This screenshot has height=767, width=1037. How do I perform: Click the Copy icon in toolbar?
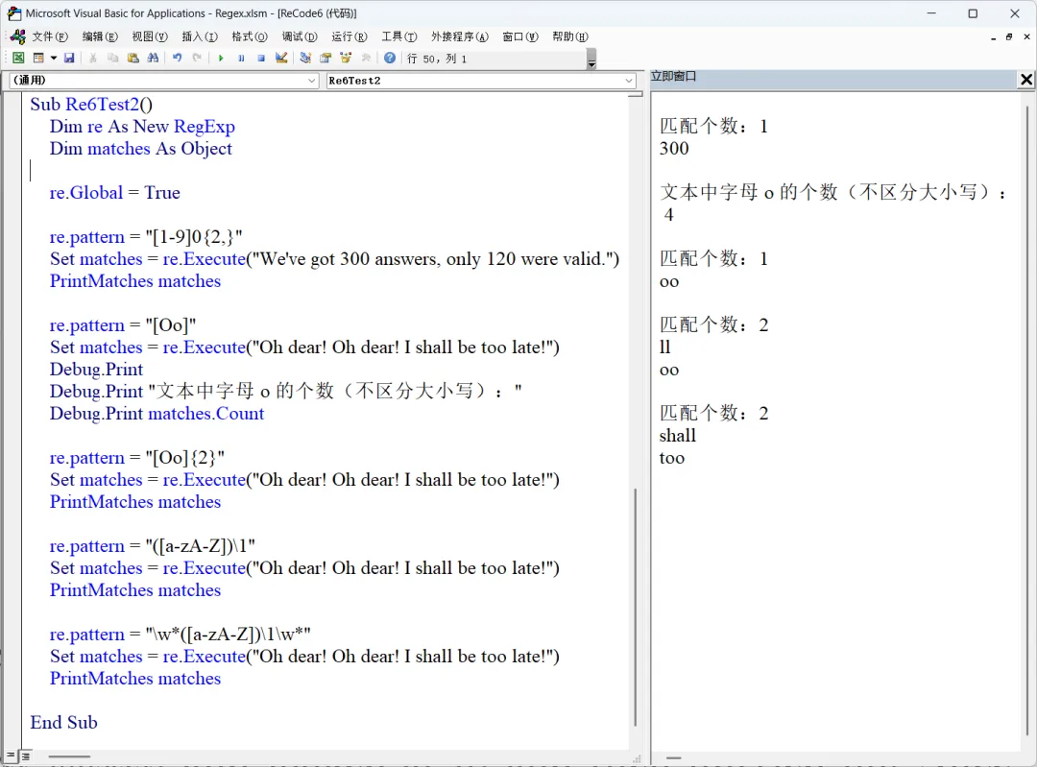pos(113,59)
